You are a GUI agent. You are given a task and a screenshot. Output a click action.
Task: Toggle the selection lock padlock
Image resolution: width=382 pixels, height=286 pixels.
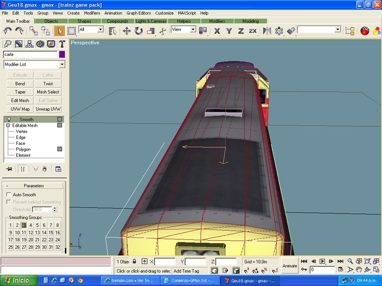(x=135, y=262)
